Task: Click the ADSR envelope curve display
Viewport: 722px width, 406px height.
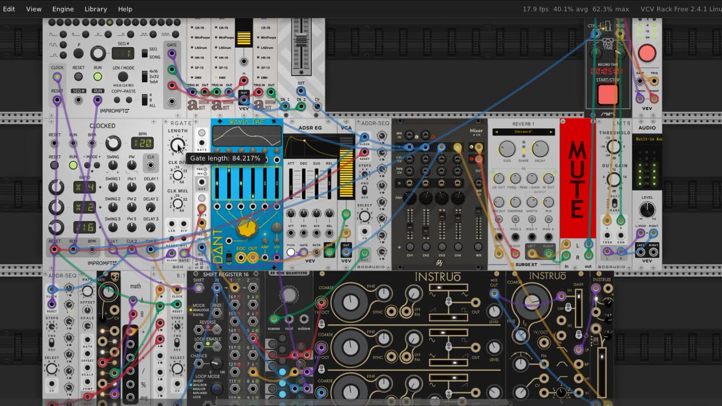Action: pyautogui.click(x=310, y=146)
